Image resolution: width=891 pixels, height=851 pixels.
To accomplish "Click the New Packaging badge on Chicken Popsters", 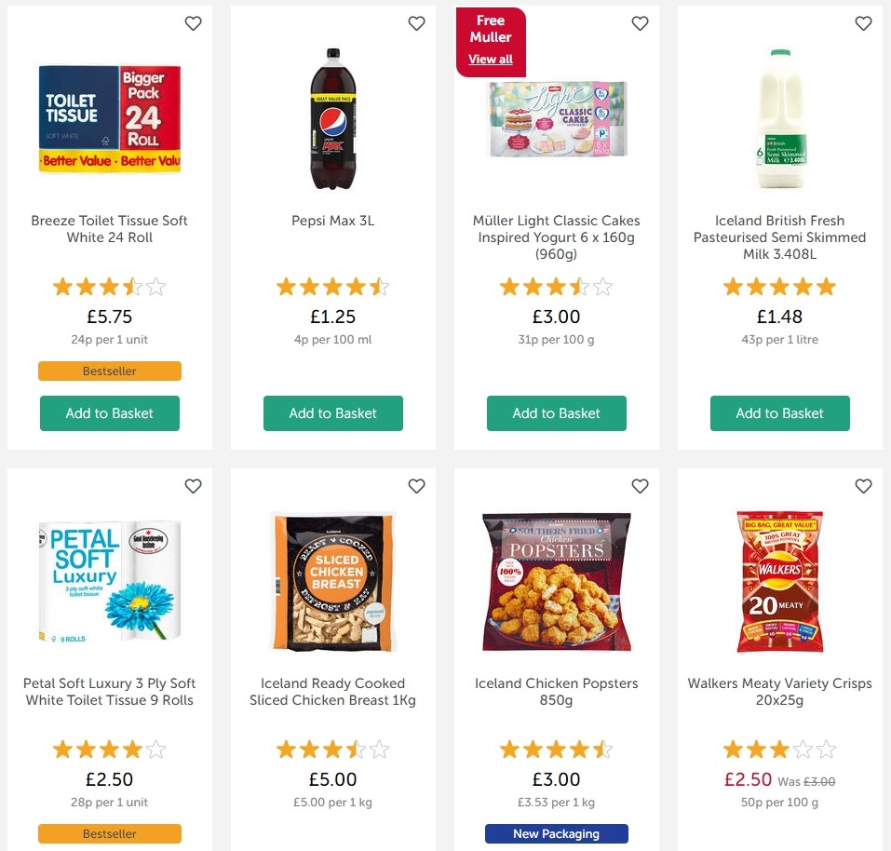I will (556, 833).
